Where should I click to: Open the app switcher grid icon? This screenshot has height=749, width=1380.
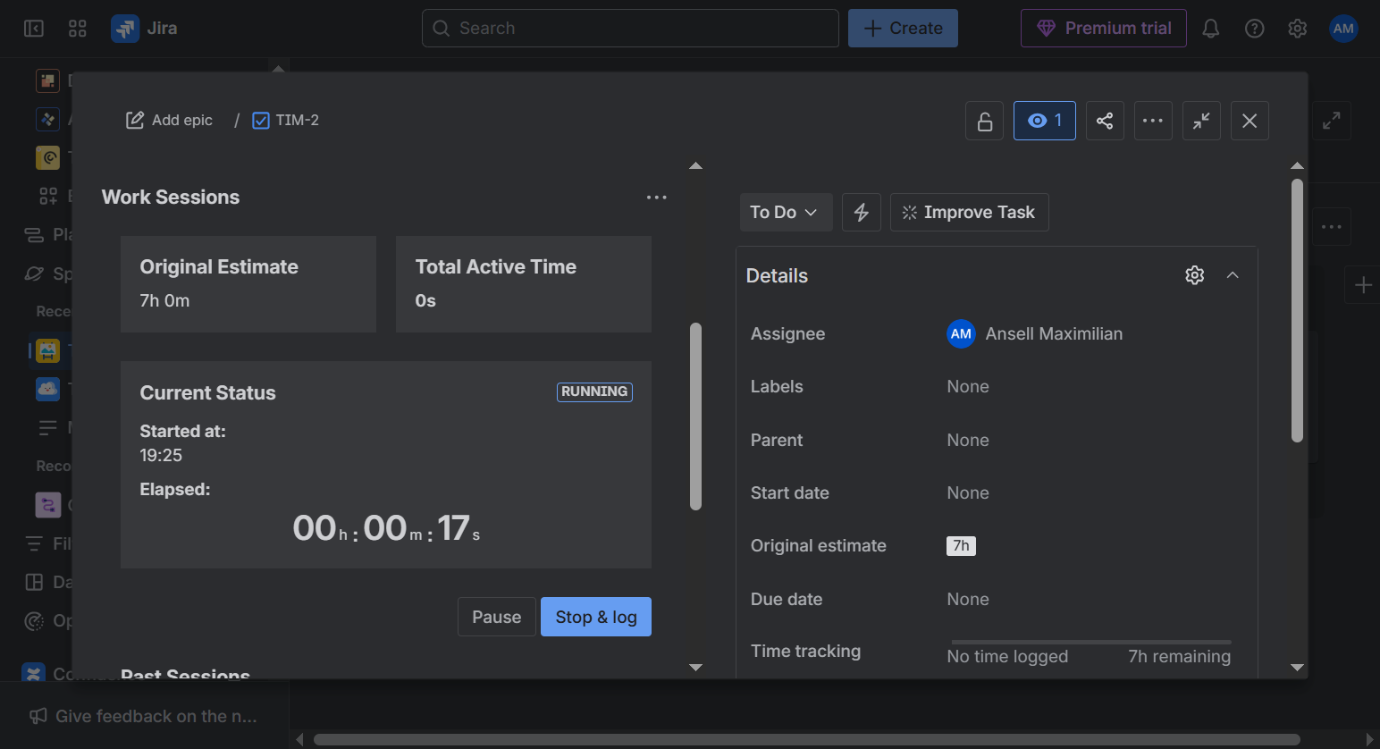(78, 29)
